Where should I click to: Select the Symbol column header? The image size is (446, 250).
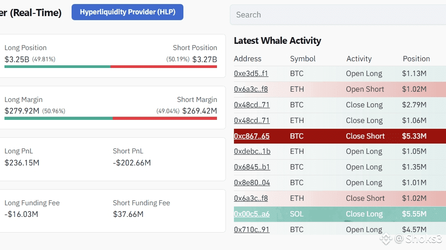[x=303, y=59]
